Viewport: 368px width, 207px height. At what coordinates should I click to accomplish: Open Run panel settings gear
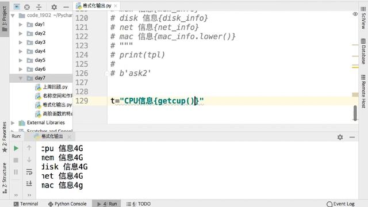[x=340, y=137]
